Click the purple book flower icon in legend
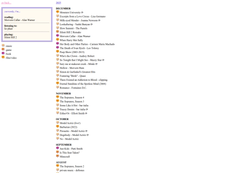The image size is (231, 173). pos(3,53)
